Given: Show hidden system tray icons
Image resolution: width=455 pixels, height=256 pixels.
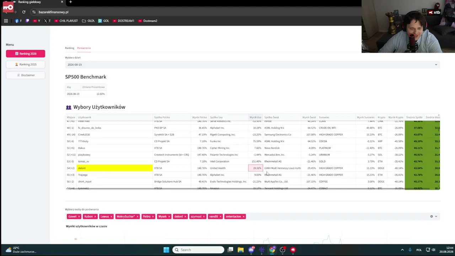Looking at the screenshot, I should click(402, 250).
